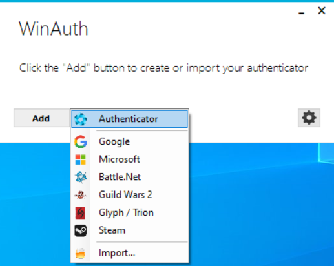
Task: Choose Google from the Add menu
Action: click(x=130, y=141)
